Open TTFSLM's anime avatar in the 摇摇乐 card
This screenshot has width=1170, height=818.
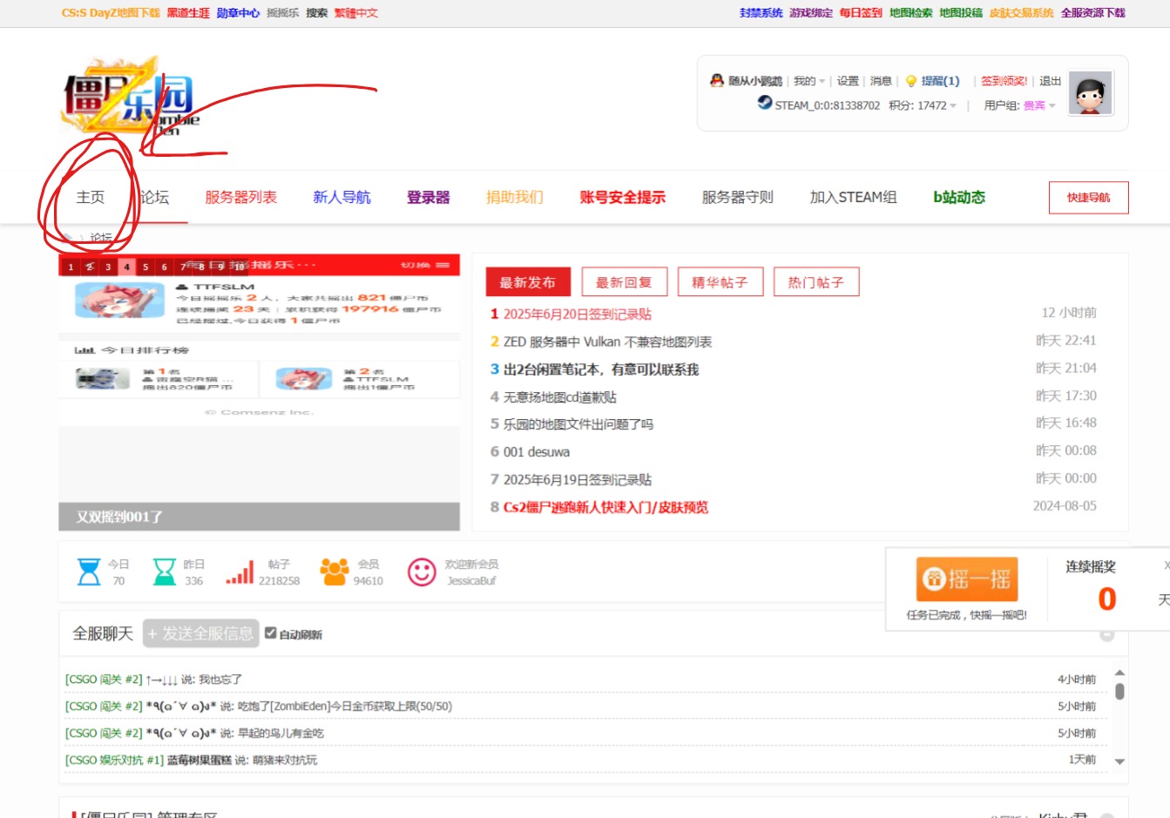(x=119, y=301)
